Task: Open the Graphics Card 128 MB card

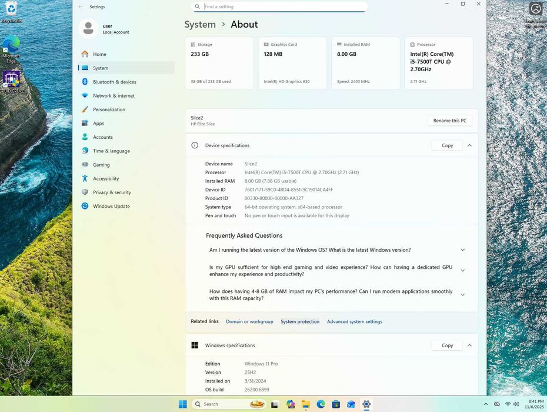Action: (x=292, y=63)
